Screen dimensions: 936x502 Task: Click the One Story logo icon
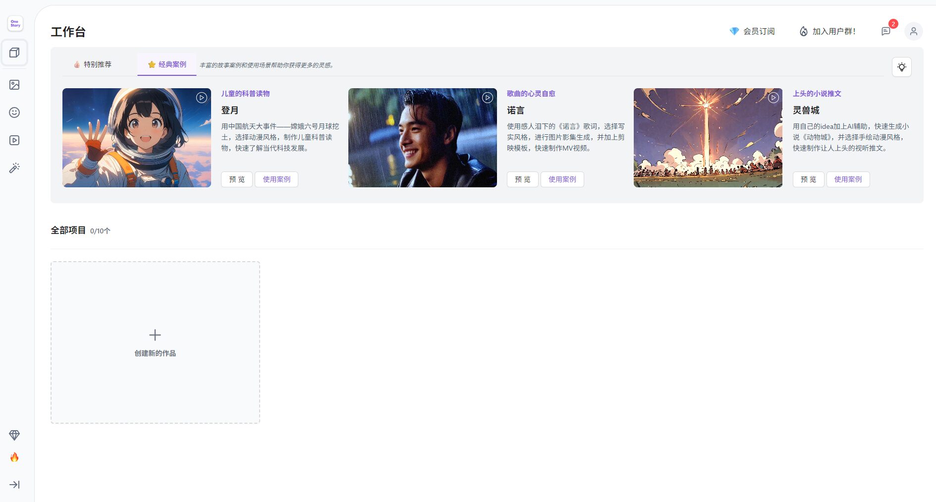coord(15,23)
